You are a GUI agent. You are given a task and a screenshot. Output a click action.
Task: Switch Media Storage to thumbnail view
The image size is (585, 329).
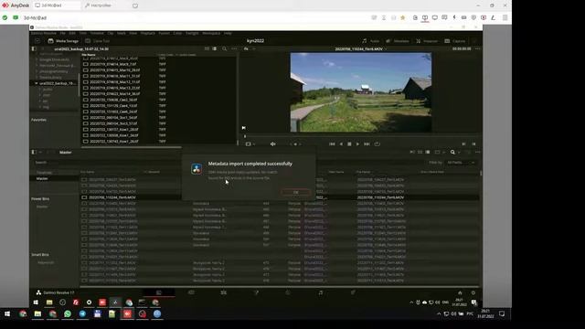tap(207, 48)
